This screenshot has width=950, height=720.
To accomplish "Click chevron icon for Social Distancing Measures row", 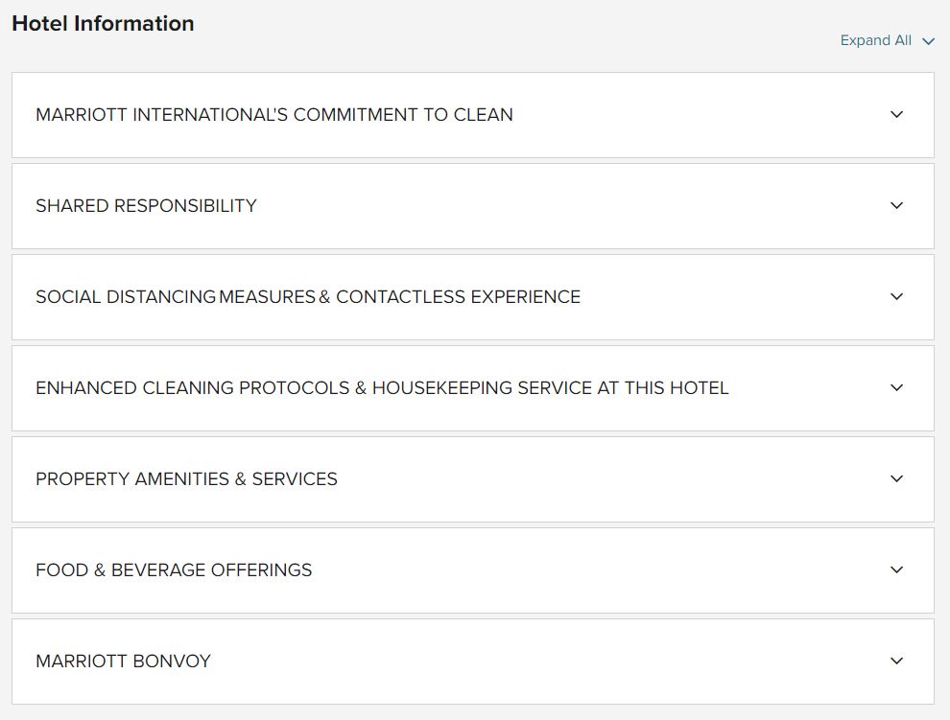I will click(897, 296).
